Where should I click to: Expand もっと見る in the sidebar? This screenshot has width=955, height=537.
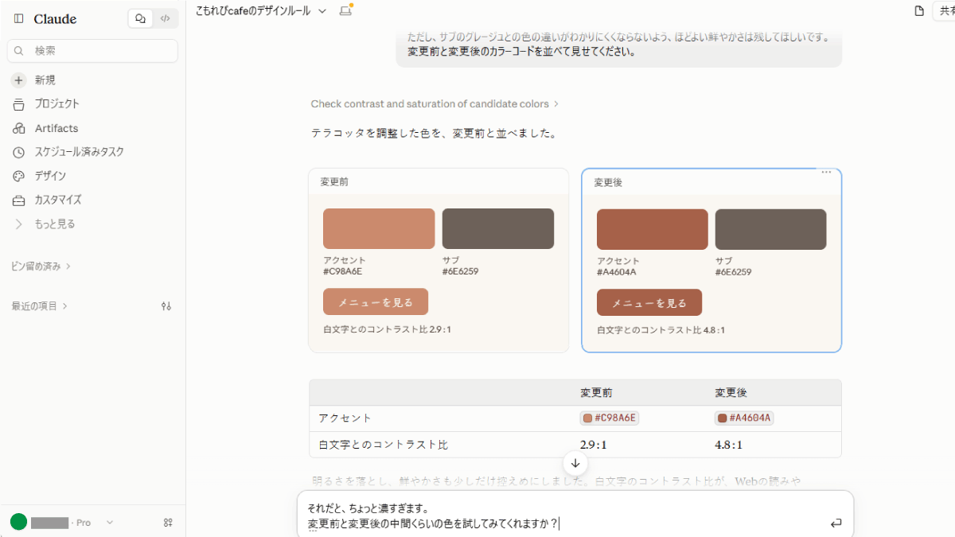92,224
